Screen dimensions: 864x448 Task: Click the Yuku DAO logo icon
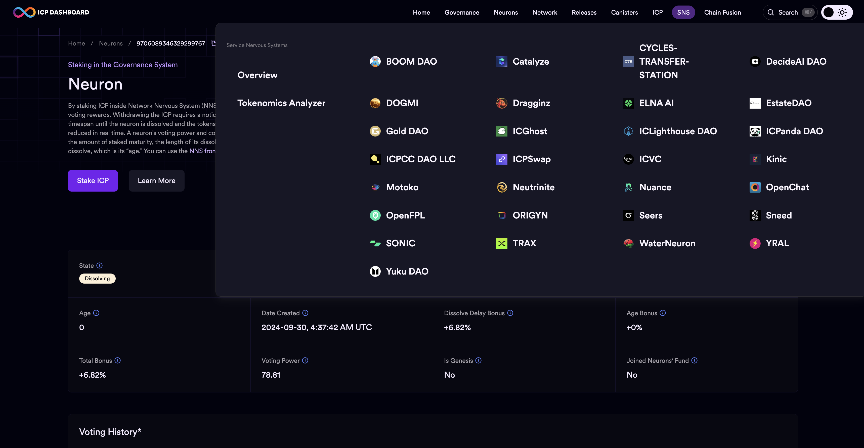[375, 271]
